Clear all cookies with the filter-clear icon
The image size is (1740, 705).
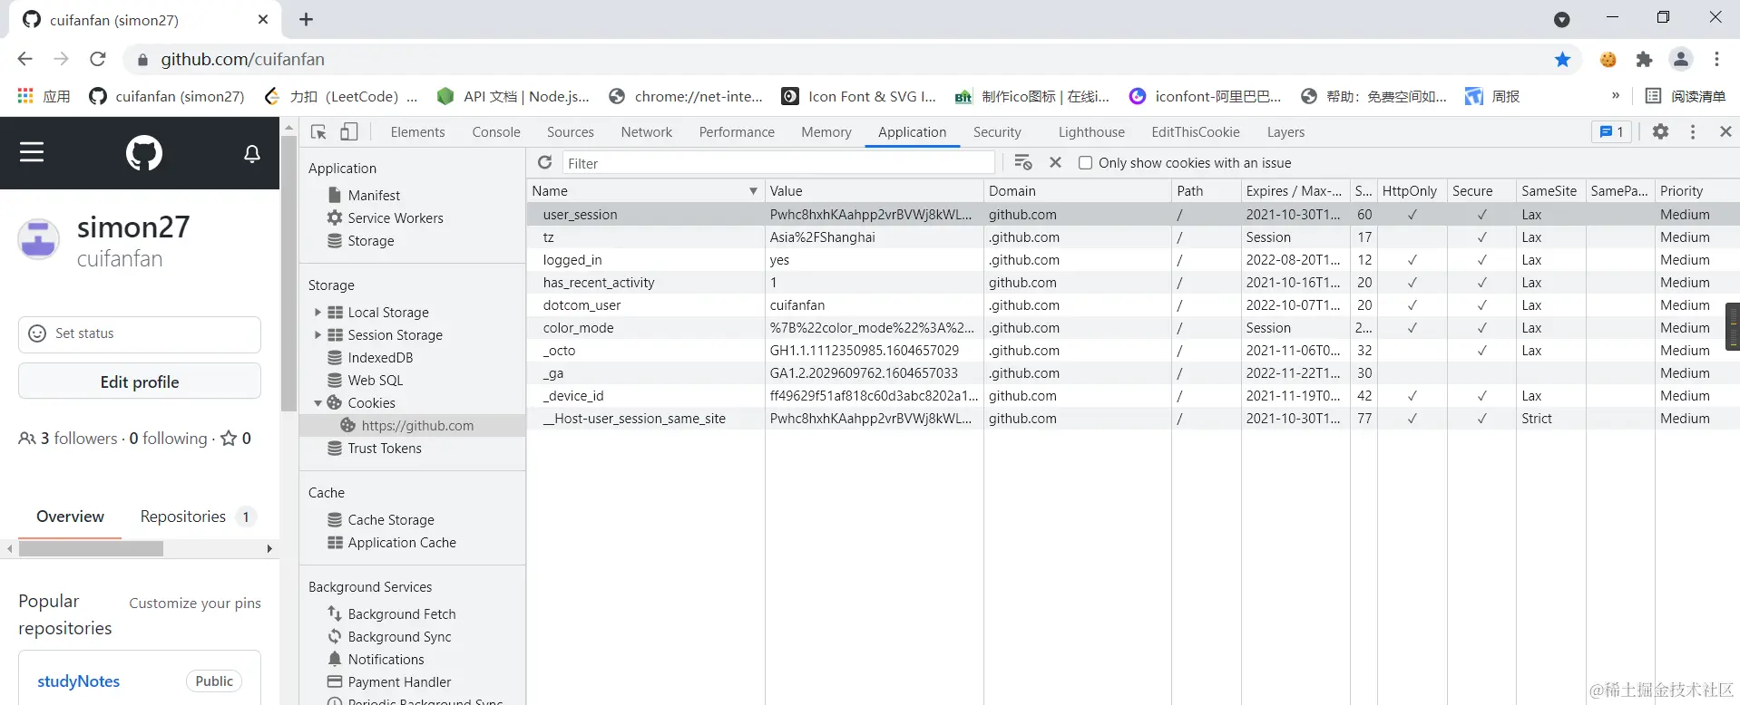(x=1023, y=162)
